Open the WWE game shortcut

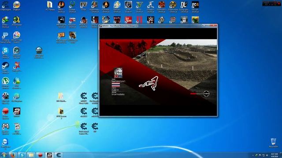pyautogui.click(x=151, y=20)
